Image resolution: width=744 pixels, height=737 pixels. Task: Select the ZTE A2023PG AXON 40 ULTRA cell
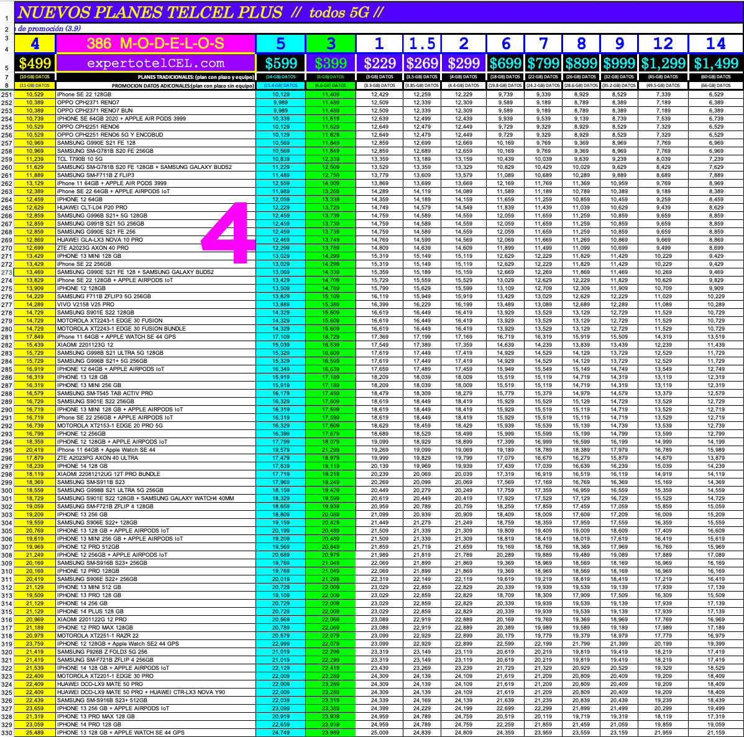coord(155,457)
